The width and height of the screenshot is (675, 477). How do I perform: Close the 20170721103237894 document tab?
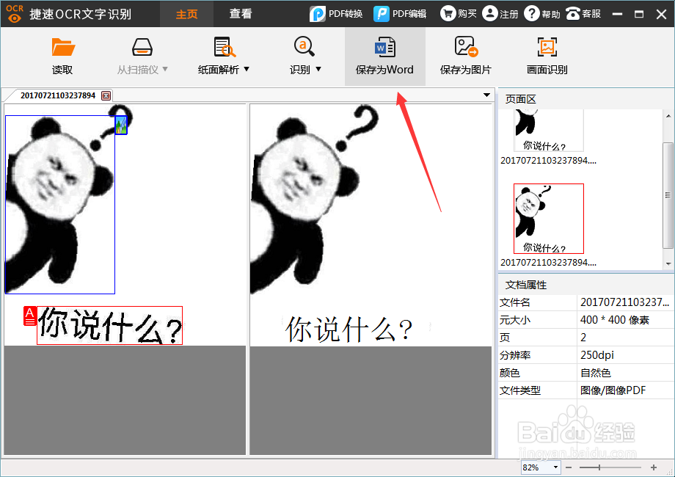(106, 95)
